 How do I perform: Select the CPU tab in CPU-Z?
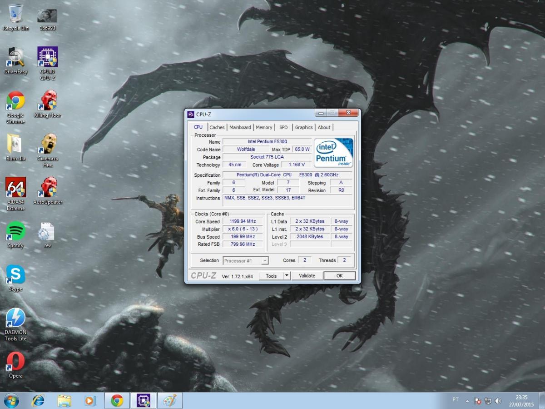198,127
